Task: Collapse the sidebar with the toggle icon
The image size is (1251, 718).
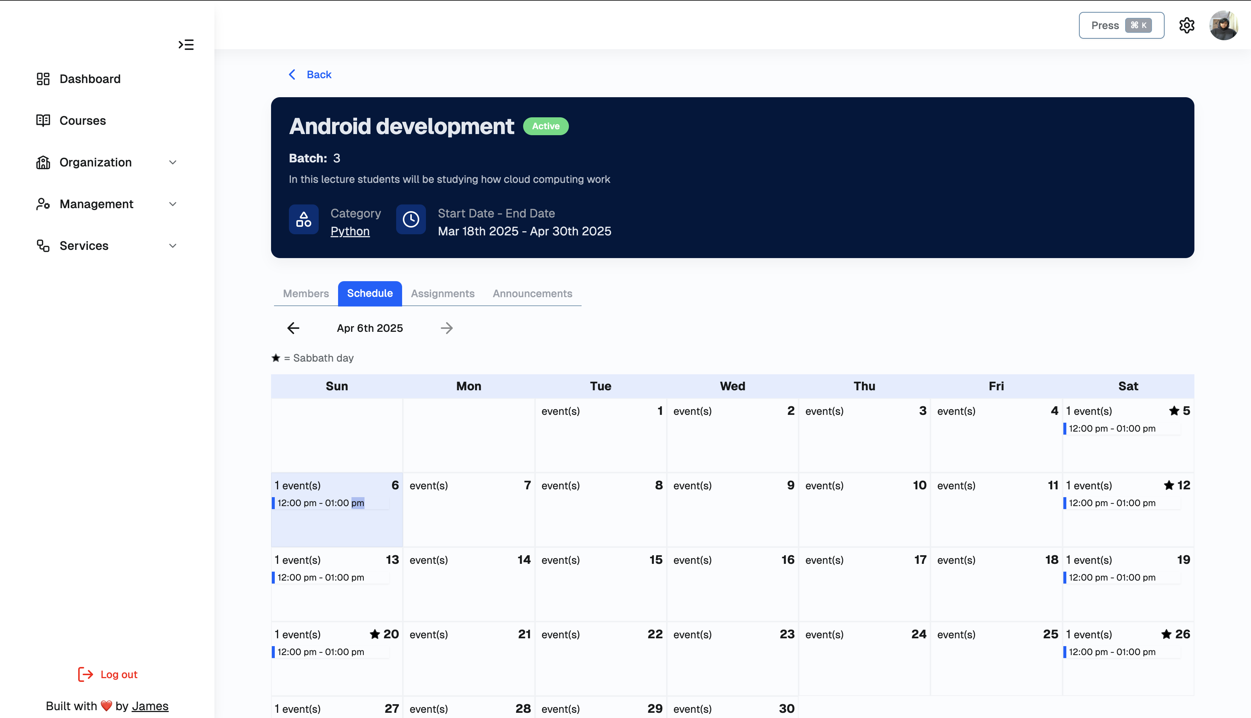Action: tap(186, 45)
